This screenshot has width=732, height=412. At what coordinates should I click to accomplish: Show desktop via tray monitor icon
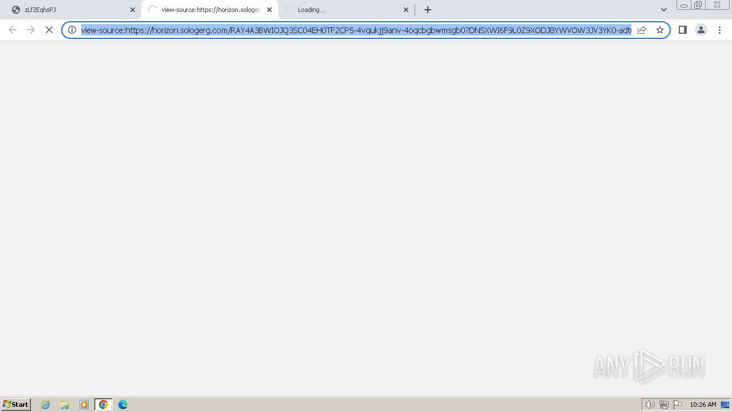click(725, 405)
